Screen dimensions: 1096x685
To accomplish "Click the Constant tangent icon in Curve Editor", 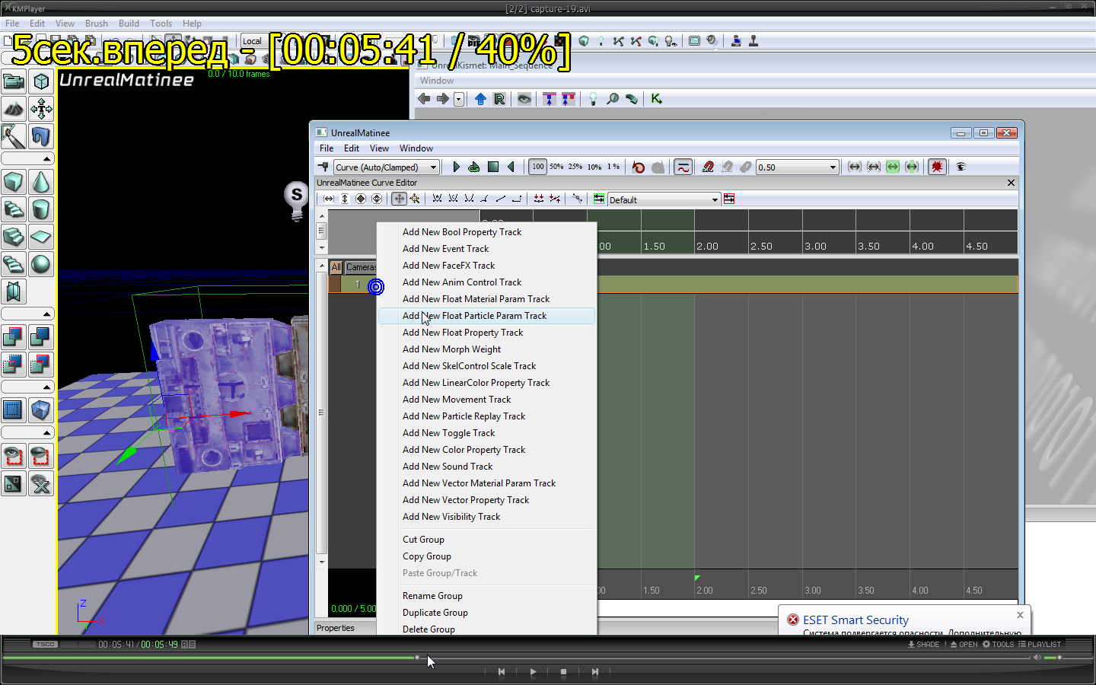I will [517, 199].
